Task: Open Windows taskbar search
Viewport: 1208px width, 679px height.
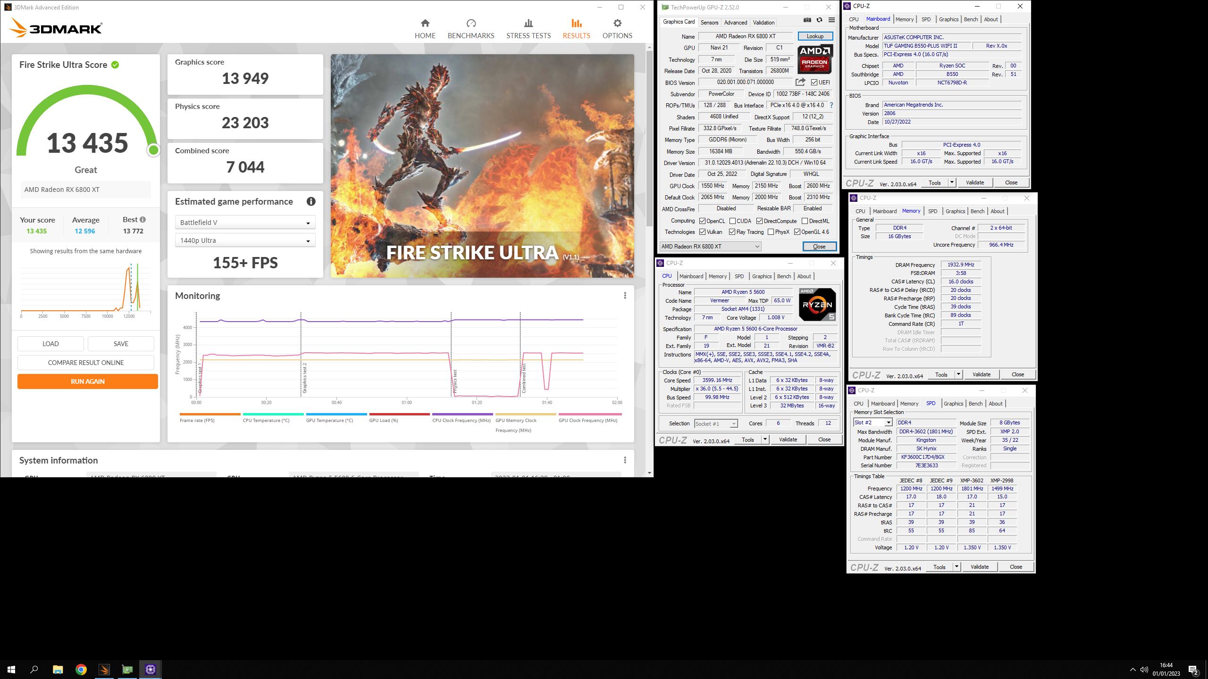Action: click(34, 670)
